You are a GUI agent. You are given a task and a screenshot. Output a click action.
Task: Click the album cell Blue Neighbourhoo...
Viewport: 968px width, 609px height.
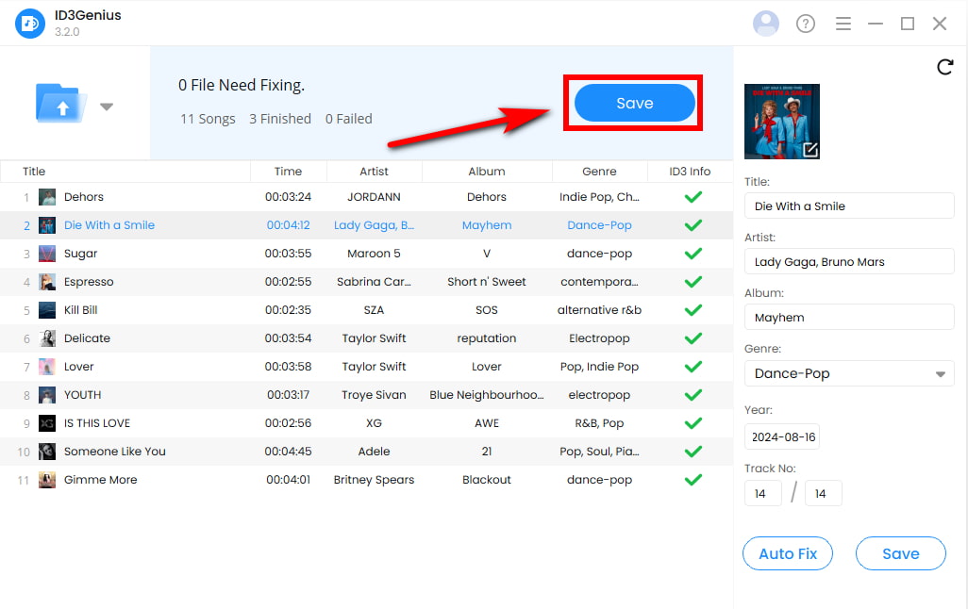click(x=487, y=395)
